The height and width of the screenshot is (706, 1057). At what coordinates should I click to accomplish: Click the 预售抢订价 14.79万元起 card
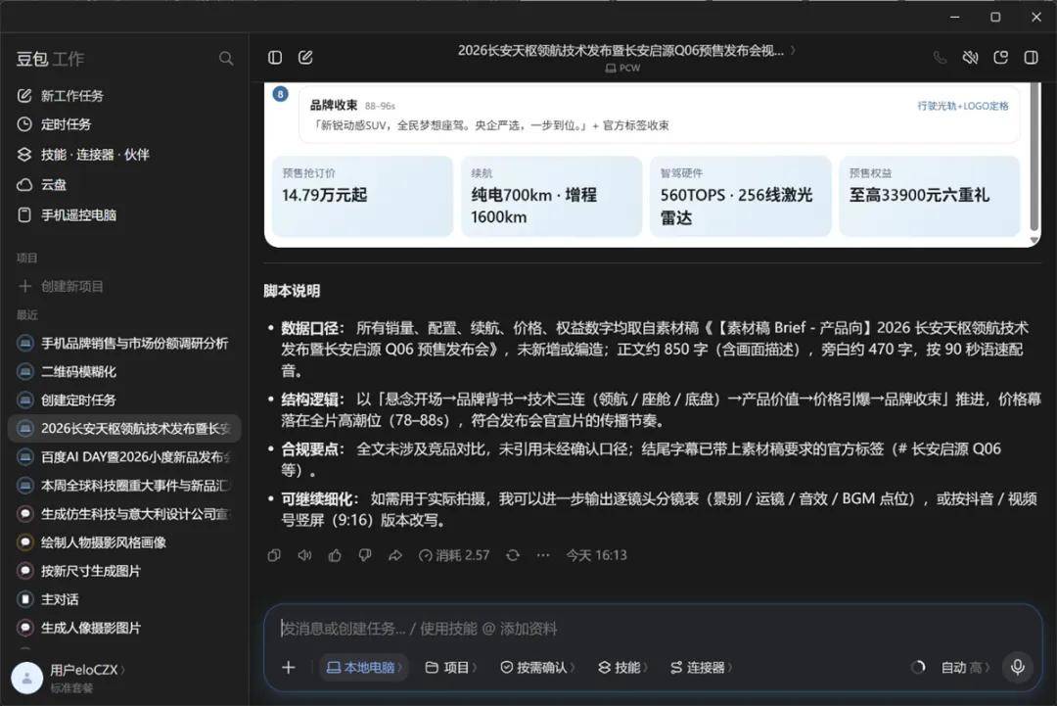point(363,196)
